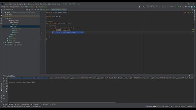Click the collapse all icon in Project panel

[32, 10]
